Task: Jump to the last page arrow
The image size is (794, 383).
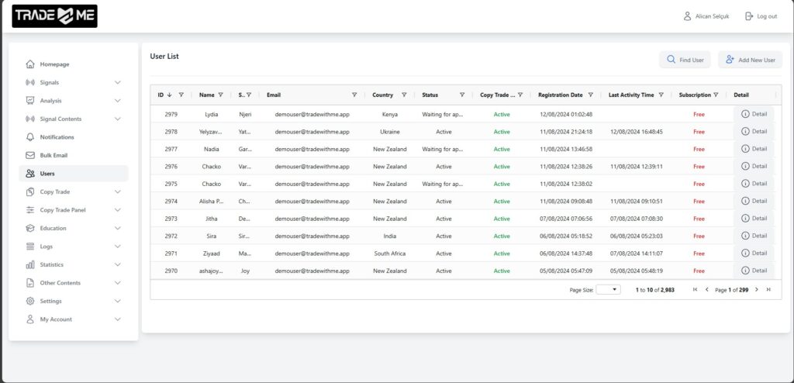Action: [768, 289]
